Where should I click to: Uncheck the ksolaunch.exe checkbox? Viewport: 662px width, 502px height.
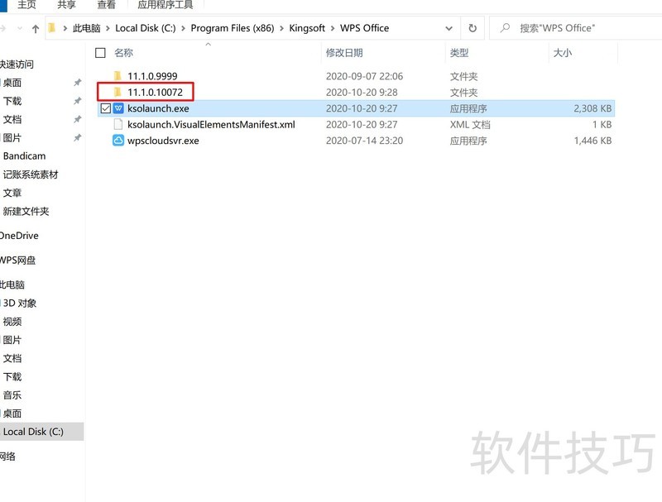point(106,108)
